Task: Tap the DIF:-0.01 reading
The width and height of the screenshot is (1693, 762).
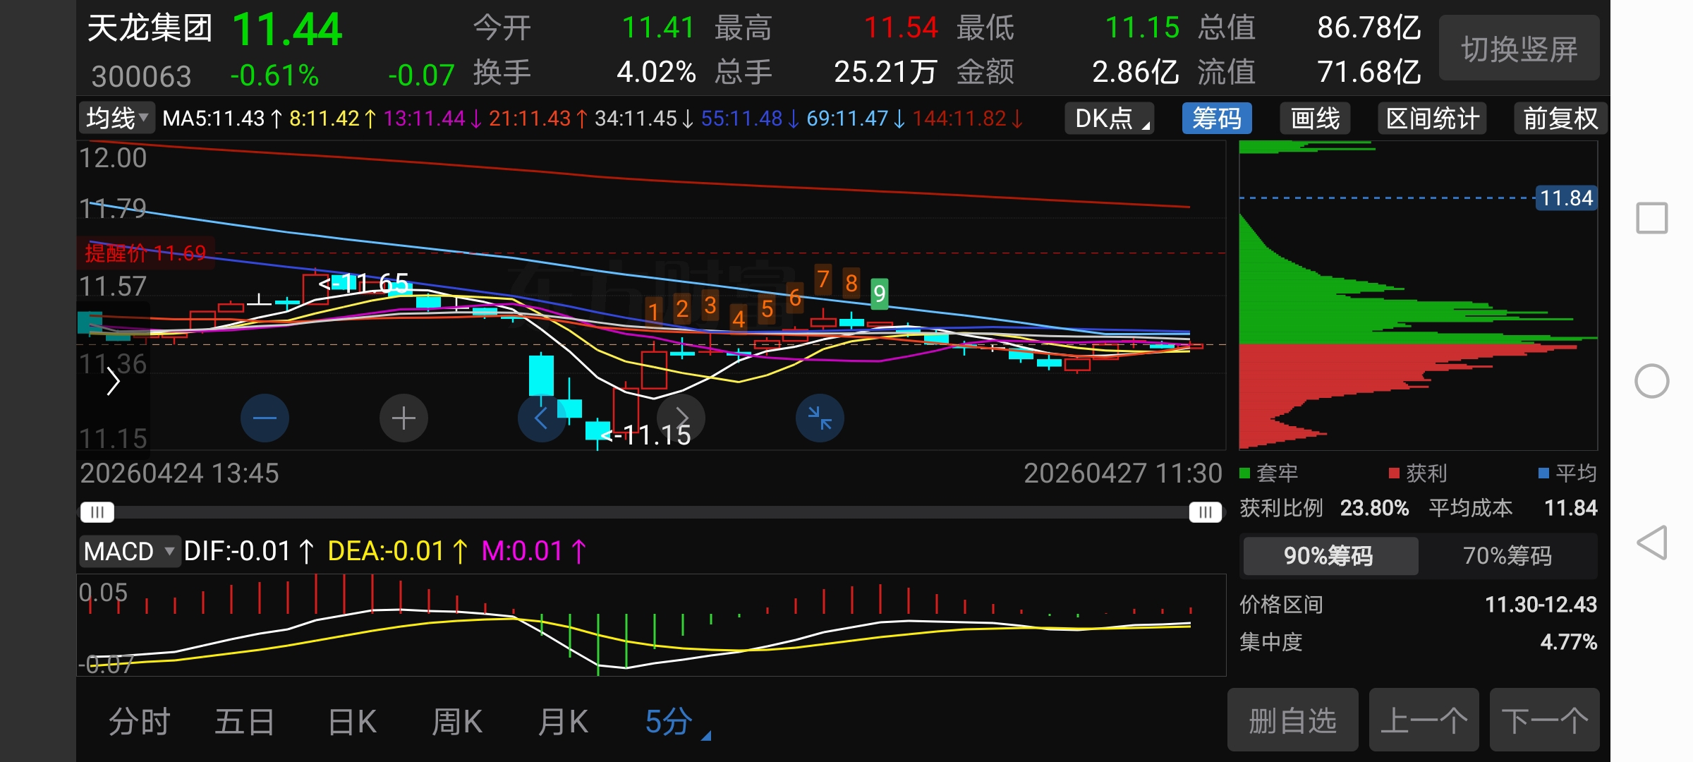Action: [248, 551]
